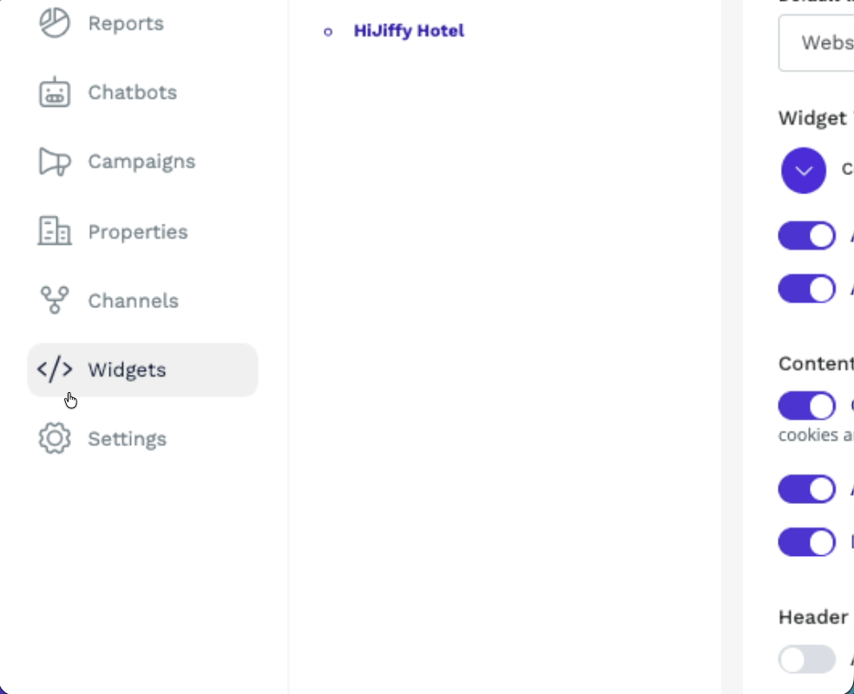Open the Settings gear icon
Viewport: 854px width, 694px height.
pos(55,439)
